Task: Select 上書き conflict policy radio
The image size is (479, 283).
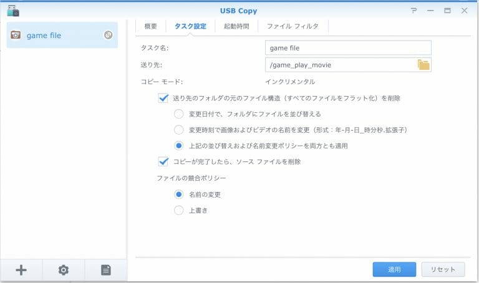Action: click(179, 210)
